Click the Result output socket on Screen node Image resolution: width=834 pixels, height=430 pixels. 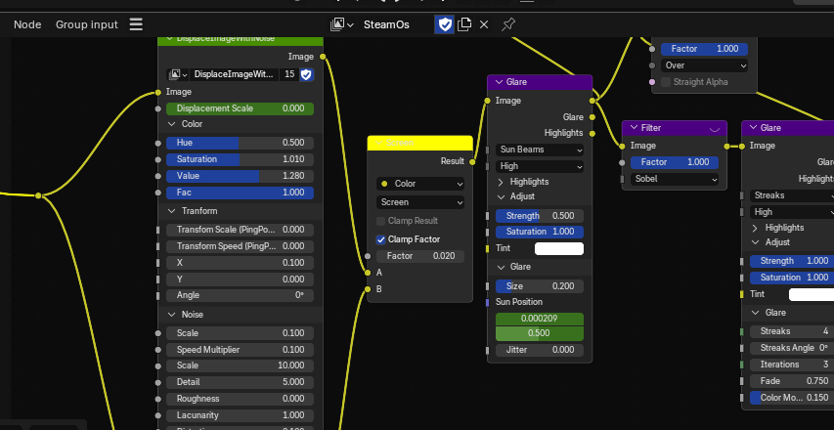point(472,161)
